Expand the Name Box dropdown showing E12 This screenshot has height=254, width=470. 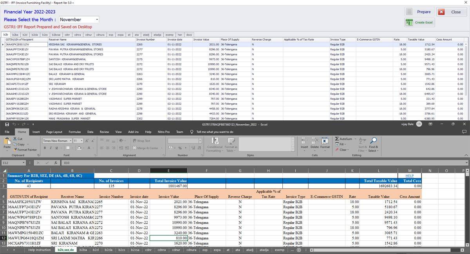click(24, 163)
